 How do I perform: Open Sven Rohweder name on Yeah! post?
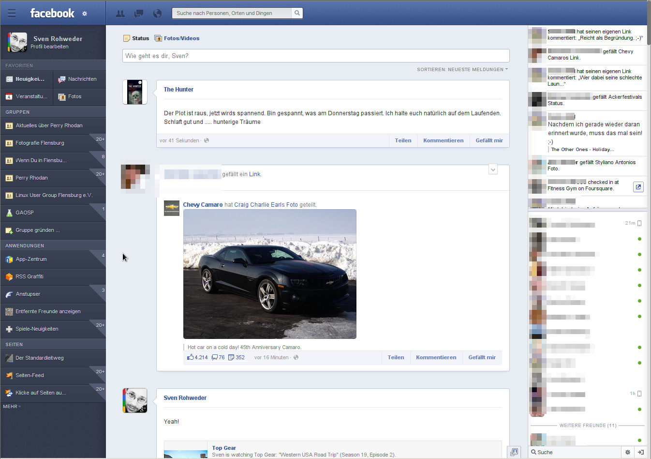[185, 398]
